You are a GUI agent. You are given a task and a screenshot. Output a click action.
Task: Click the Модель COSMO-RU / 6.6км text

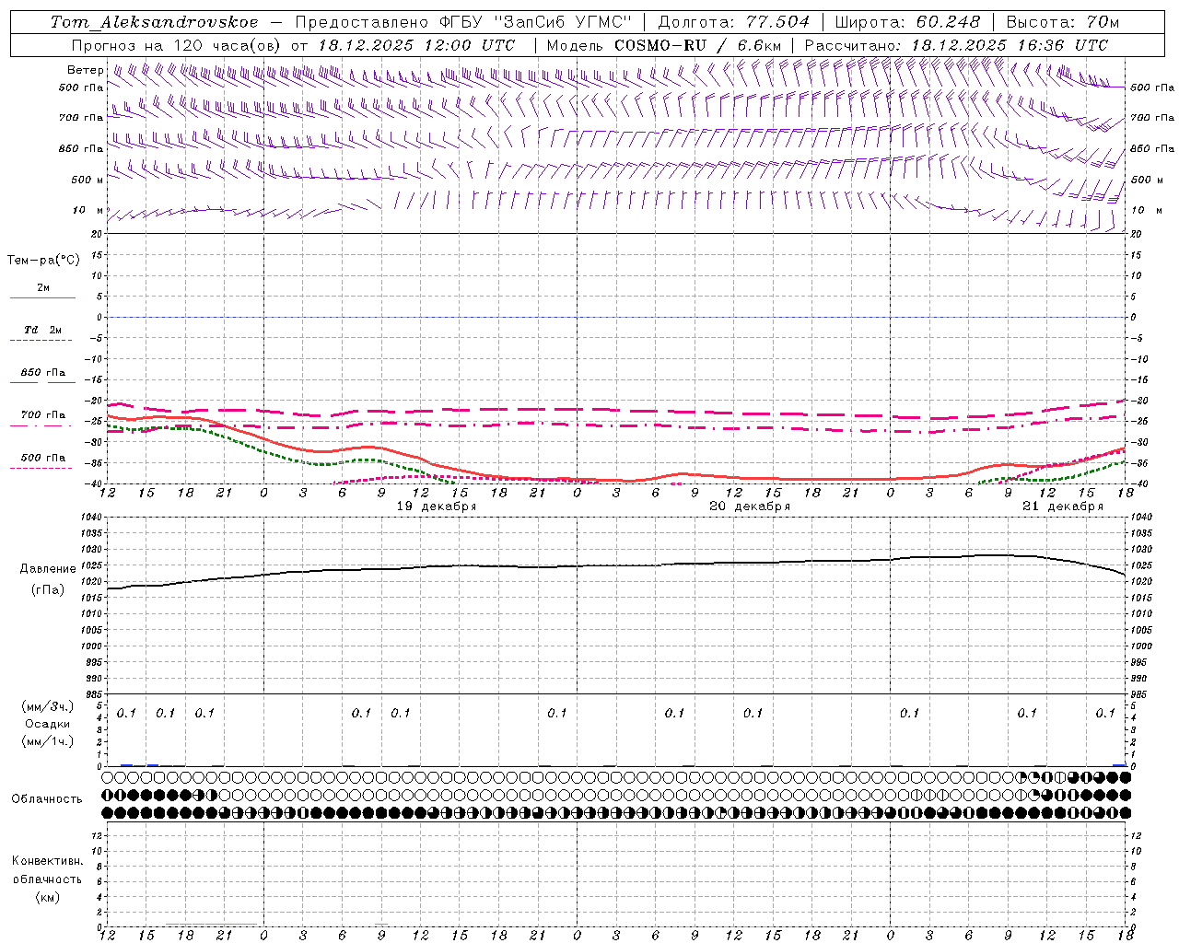pos(663,45)
